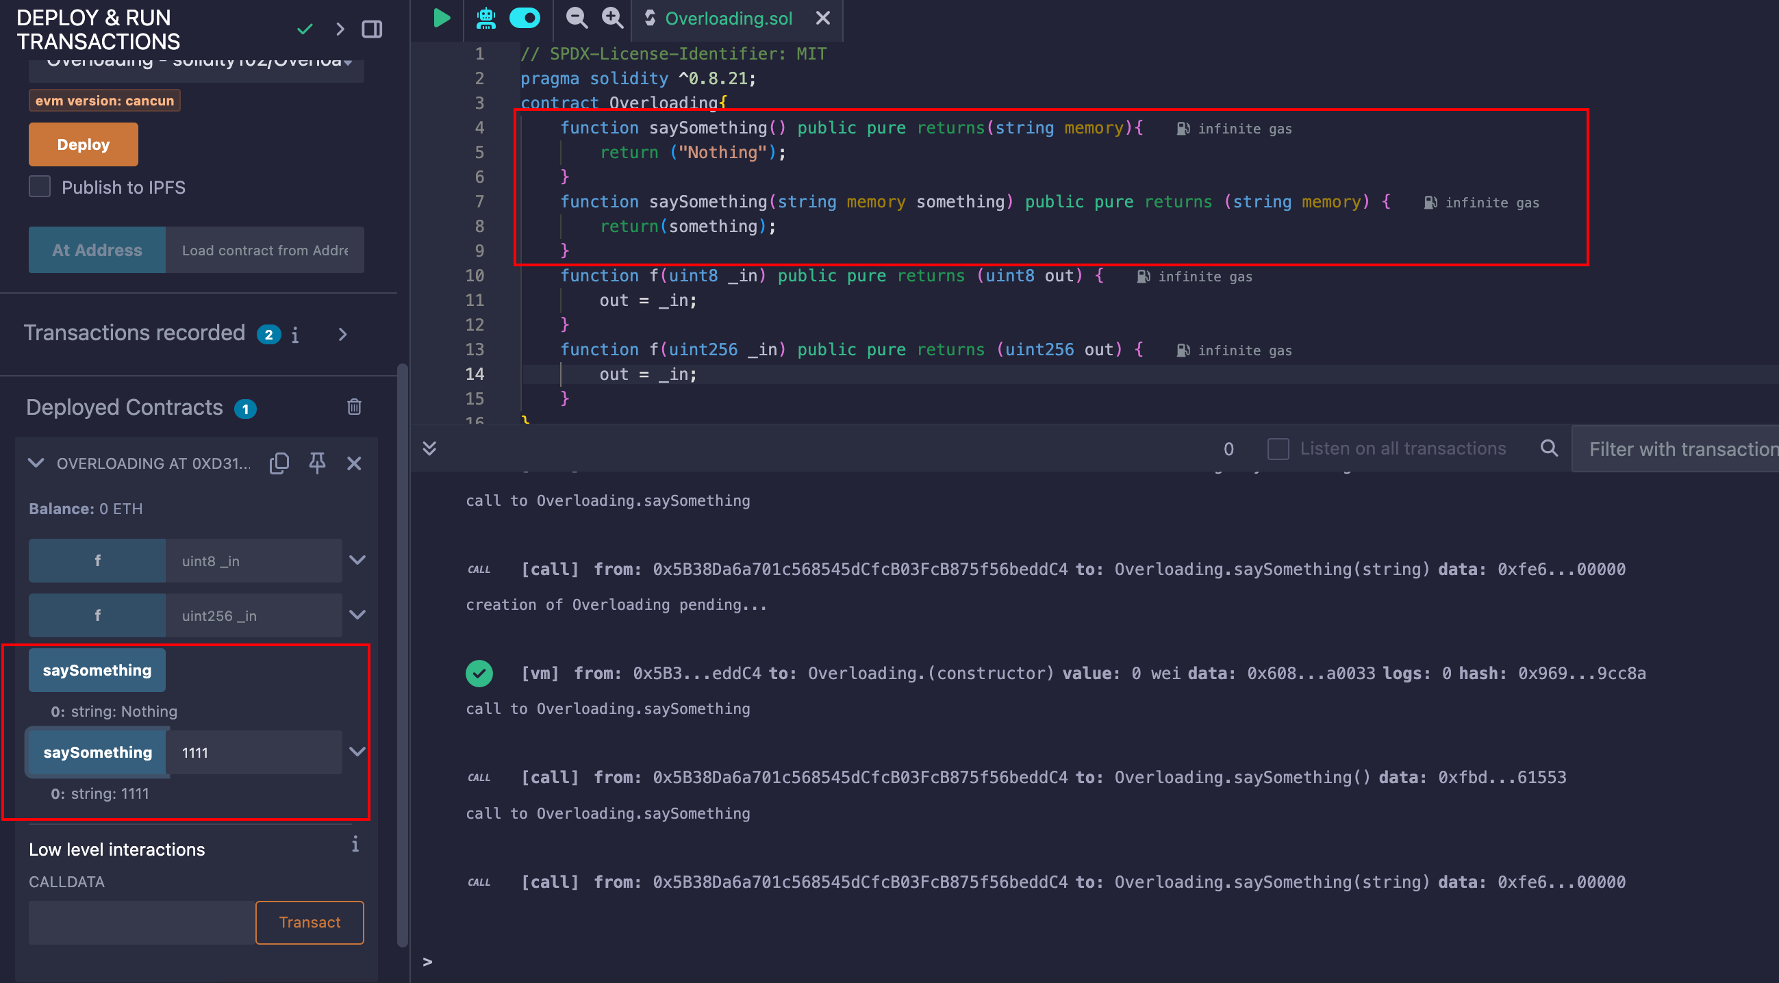1779x983 pixels.
Task: Click the terminal search magnifier icon
Action: coord(1549,448)
